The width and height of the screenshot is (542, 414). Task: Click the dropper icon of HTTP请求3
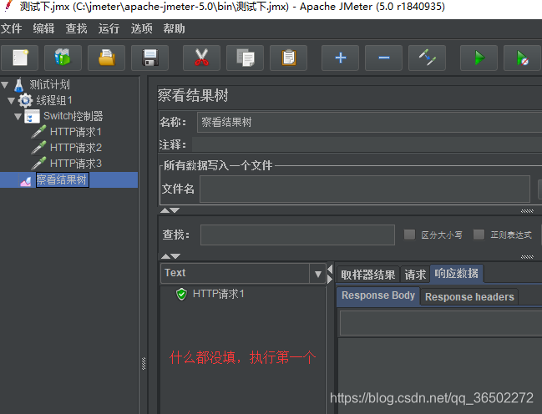38,164
